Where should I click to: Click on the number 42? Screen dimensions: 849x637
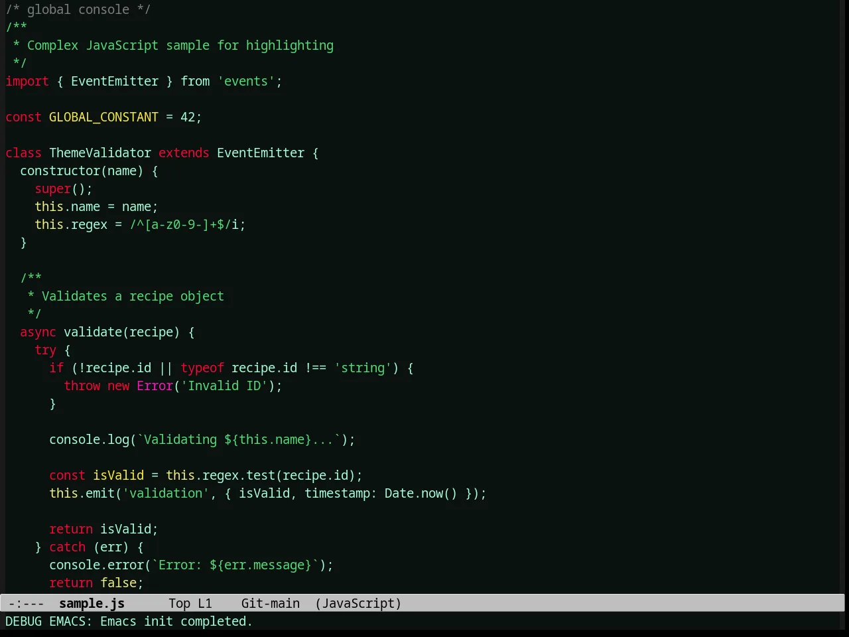point(188,117)
